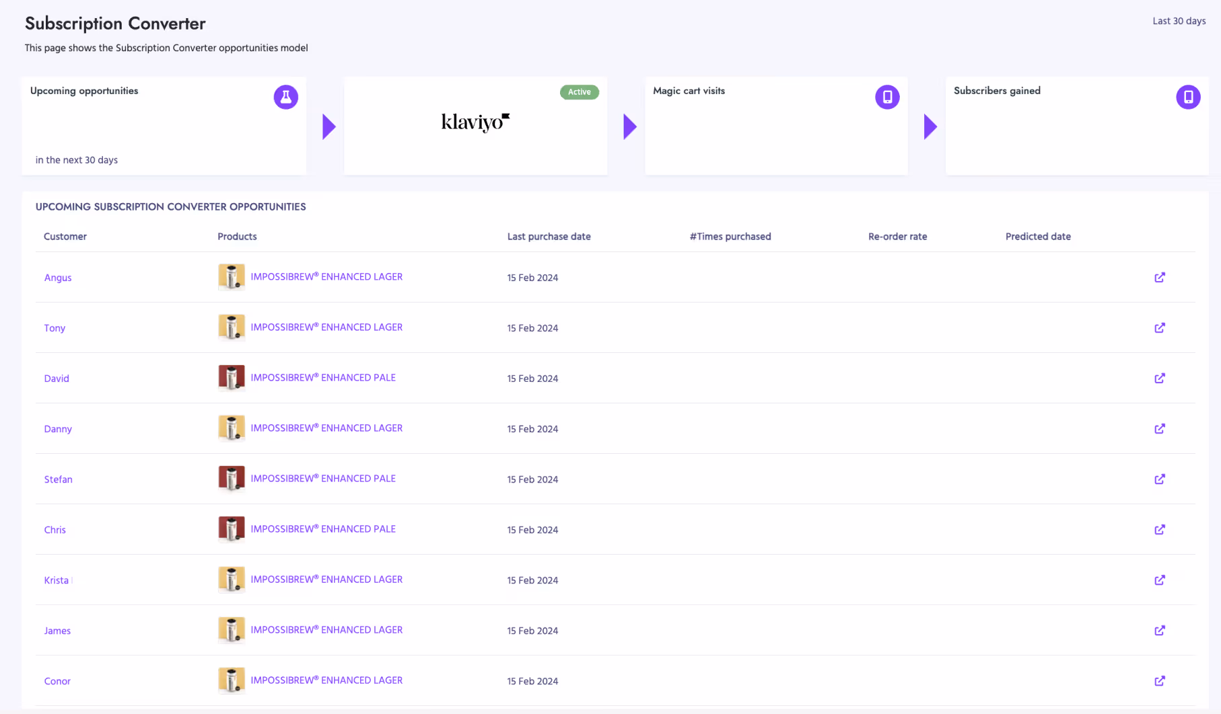Click the lager can thumbnail in Tony row
This screenshot has width=1221, height=714.
coord(232,327)
